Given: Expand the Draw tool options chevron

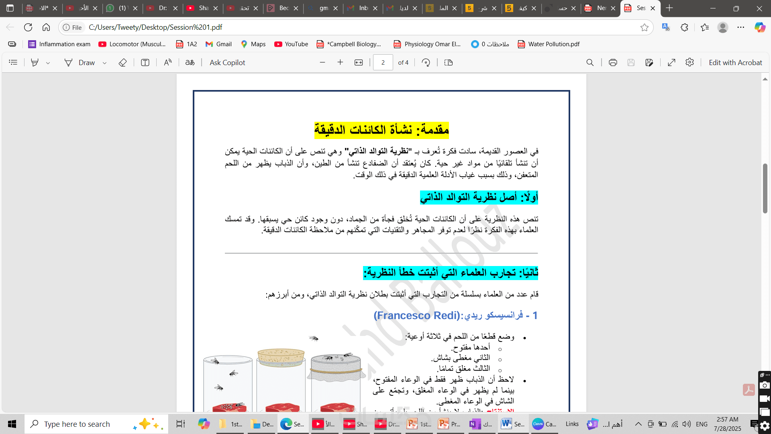Looking at the screenshot, I should coord(104,63).
